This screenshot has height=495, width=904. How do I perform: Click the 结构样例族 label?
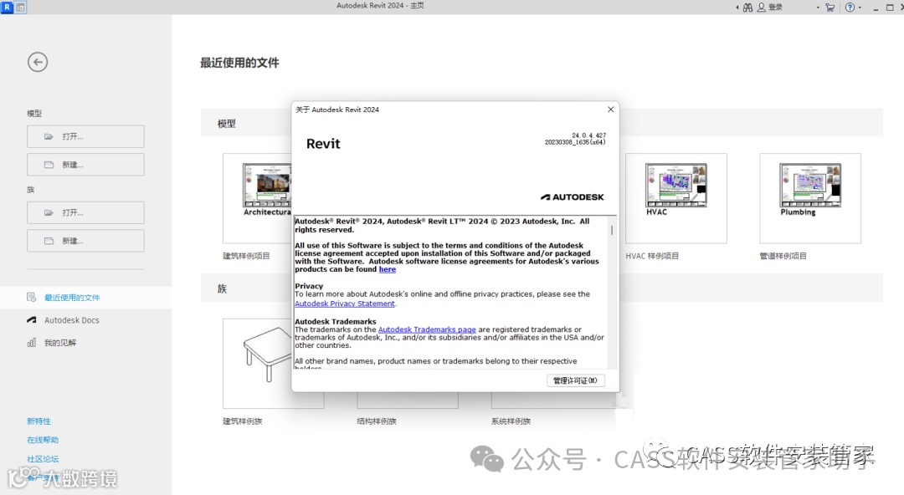click(x=377, y=421)
